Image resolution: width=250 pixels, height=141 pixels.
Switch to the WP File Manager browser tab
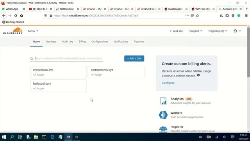pyautogui.click(x=203, y=9)
